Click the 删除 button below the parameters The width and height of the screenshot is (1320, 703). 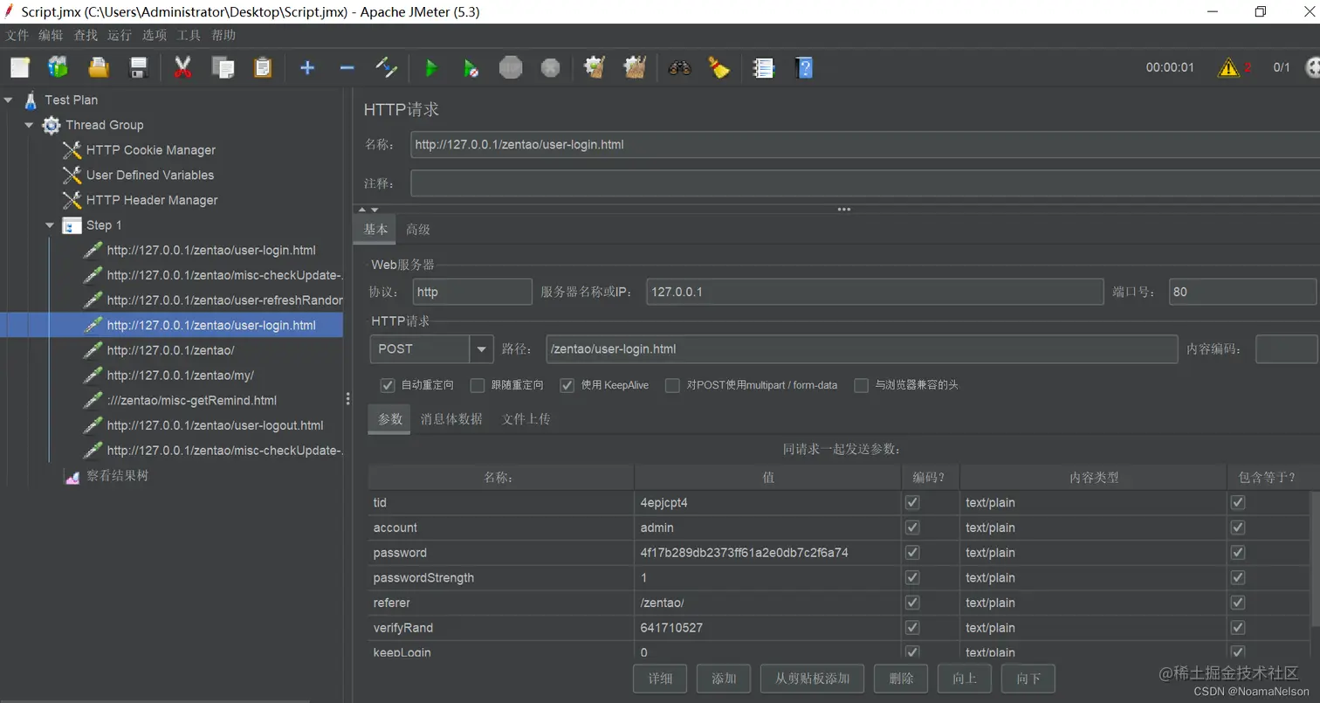pyautogui.click(x=900, y=679)
